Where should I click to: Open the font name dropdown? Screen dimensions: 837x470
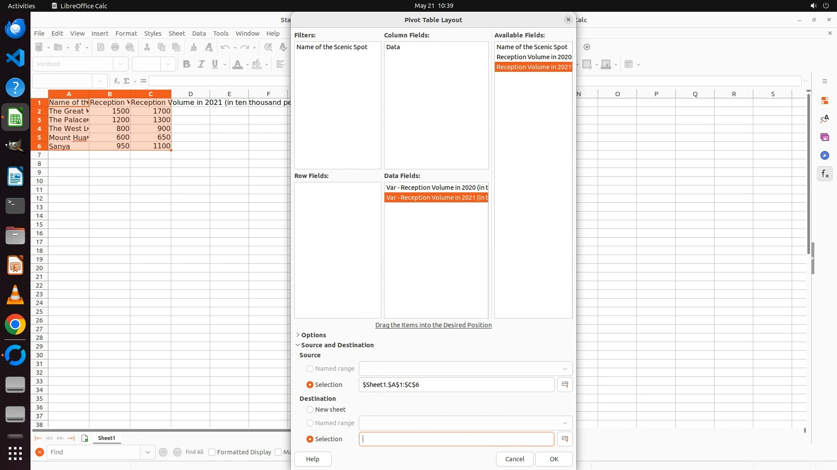click(121, 64)
